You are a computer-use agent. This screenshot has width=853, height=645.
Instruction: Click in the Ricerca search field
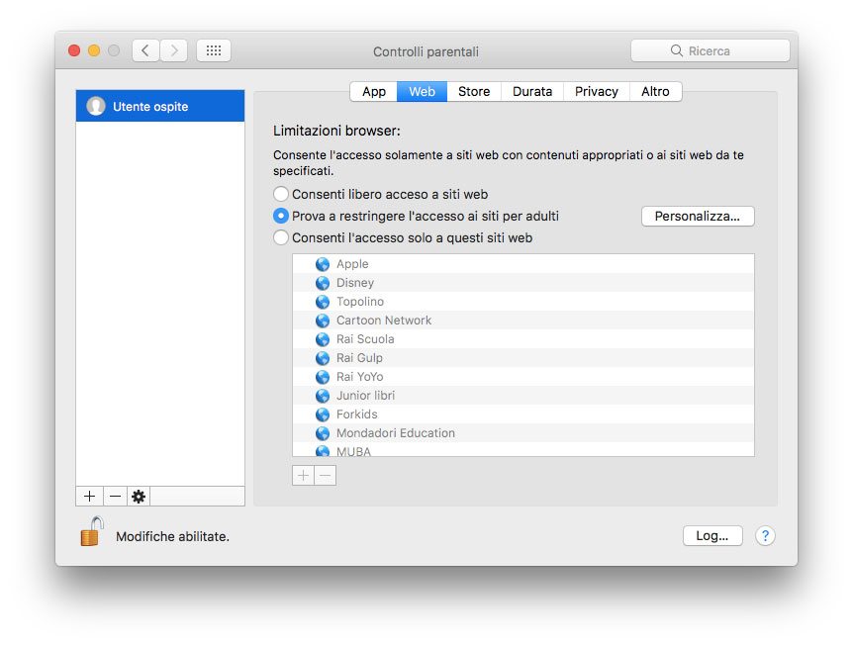click(x=710, y=50)
